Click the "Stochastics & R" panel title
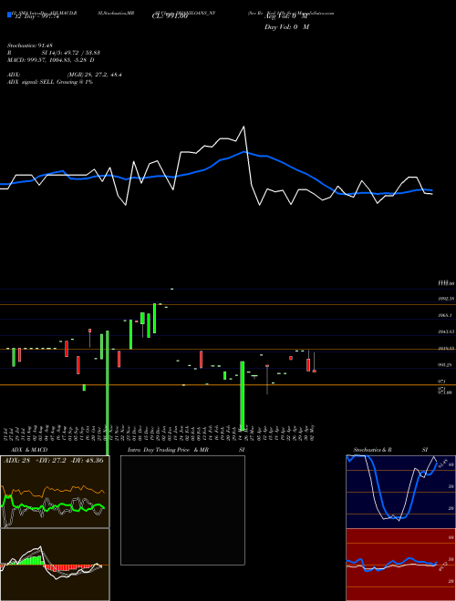456x601 pixels. coord(373,450)
